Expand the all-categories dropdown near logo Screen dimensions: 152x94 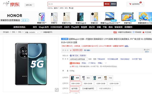pos(29,5)
